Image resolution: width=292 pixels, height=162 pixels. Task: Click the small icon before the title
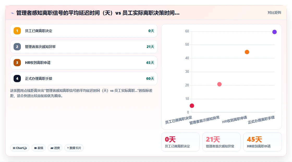point(12,13)
